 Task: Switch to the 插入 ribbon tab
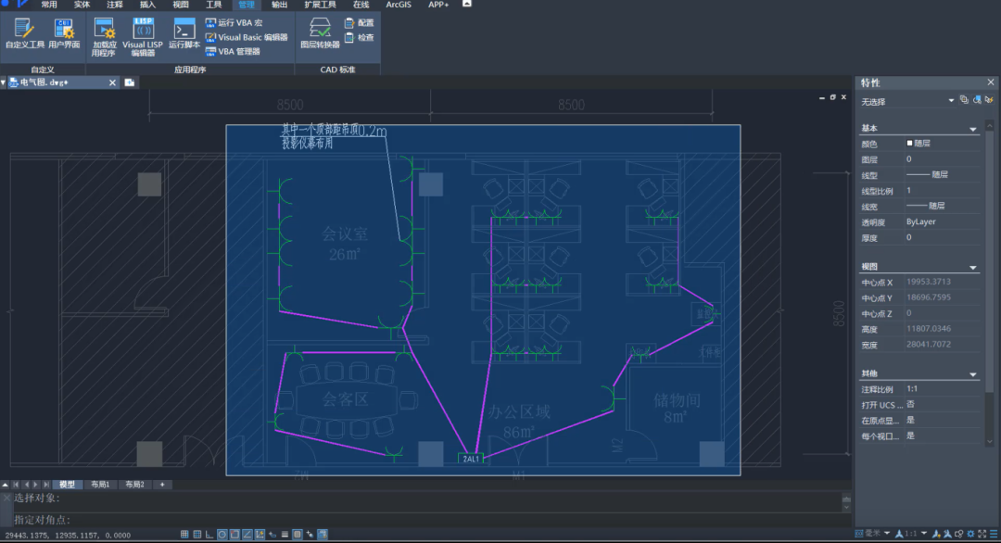(x=148, y=5)
